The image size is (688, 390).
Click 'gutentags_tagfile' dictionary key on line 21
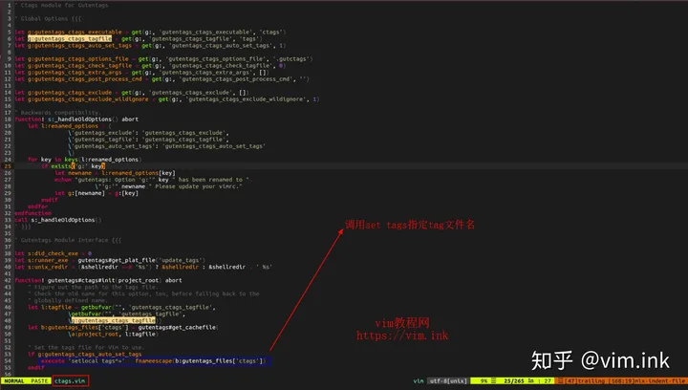coord(103,140)
